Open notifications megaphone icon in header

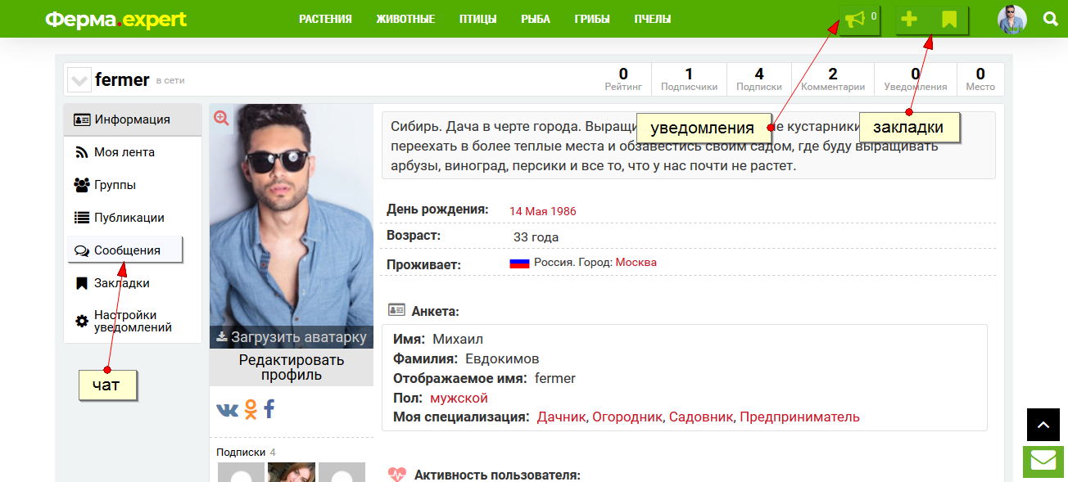855,20
